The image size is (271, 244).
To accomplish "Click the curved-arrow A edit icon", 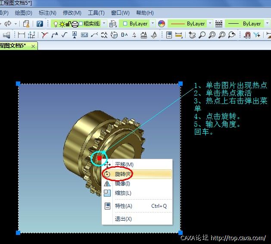I will point(144,35).
